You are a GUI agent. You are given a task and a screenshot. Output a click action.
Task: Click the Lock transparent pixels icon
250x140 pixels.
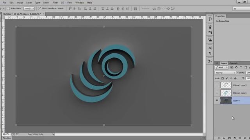coord(223,78)
